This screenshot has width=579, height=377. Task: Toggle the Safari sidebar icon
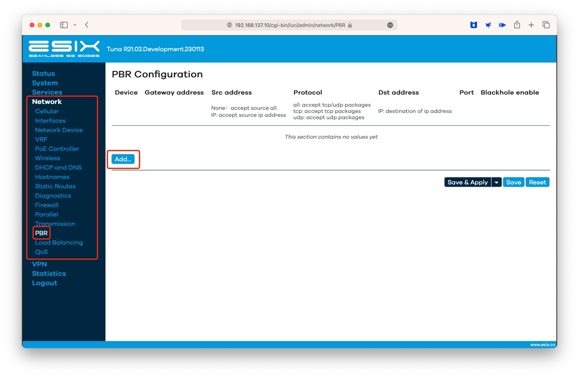click(64, 25)
